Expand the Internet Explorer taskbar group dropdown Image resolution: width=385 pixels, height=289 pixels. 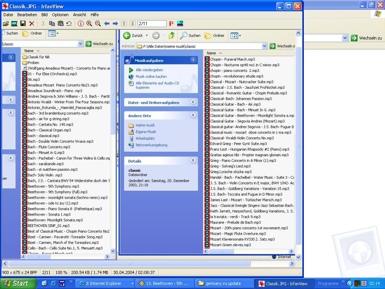click(x=132, y=283)
